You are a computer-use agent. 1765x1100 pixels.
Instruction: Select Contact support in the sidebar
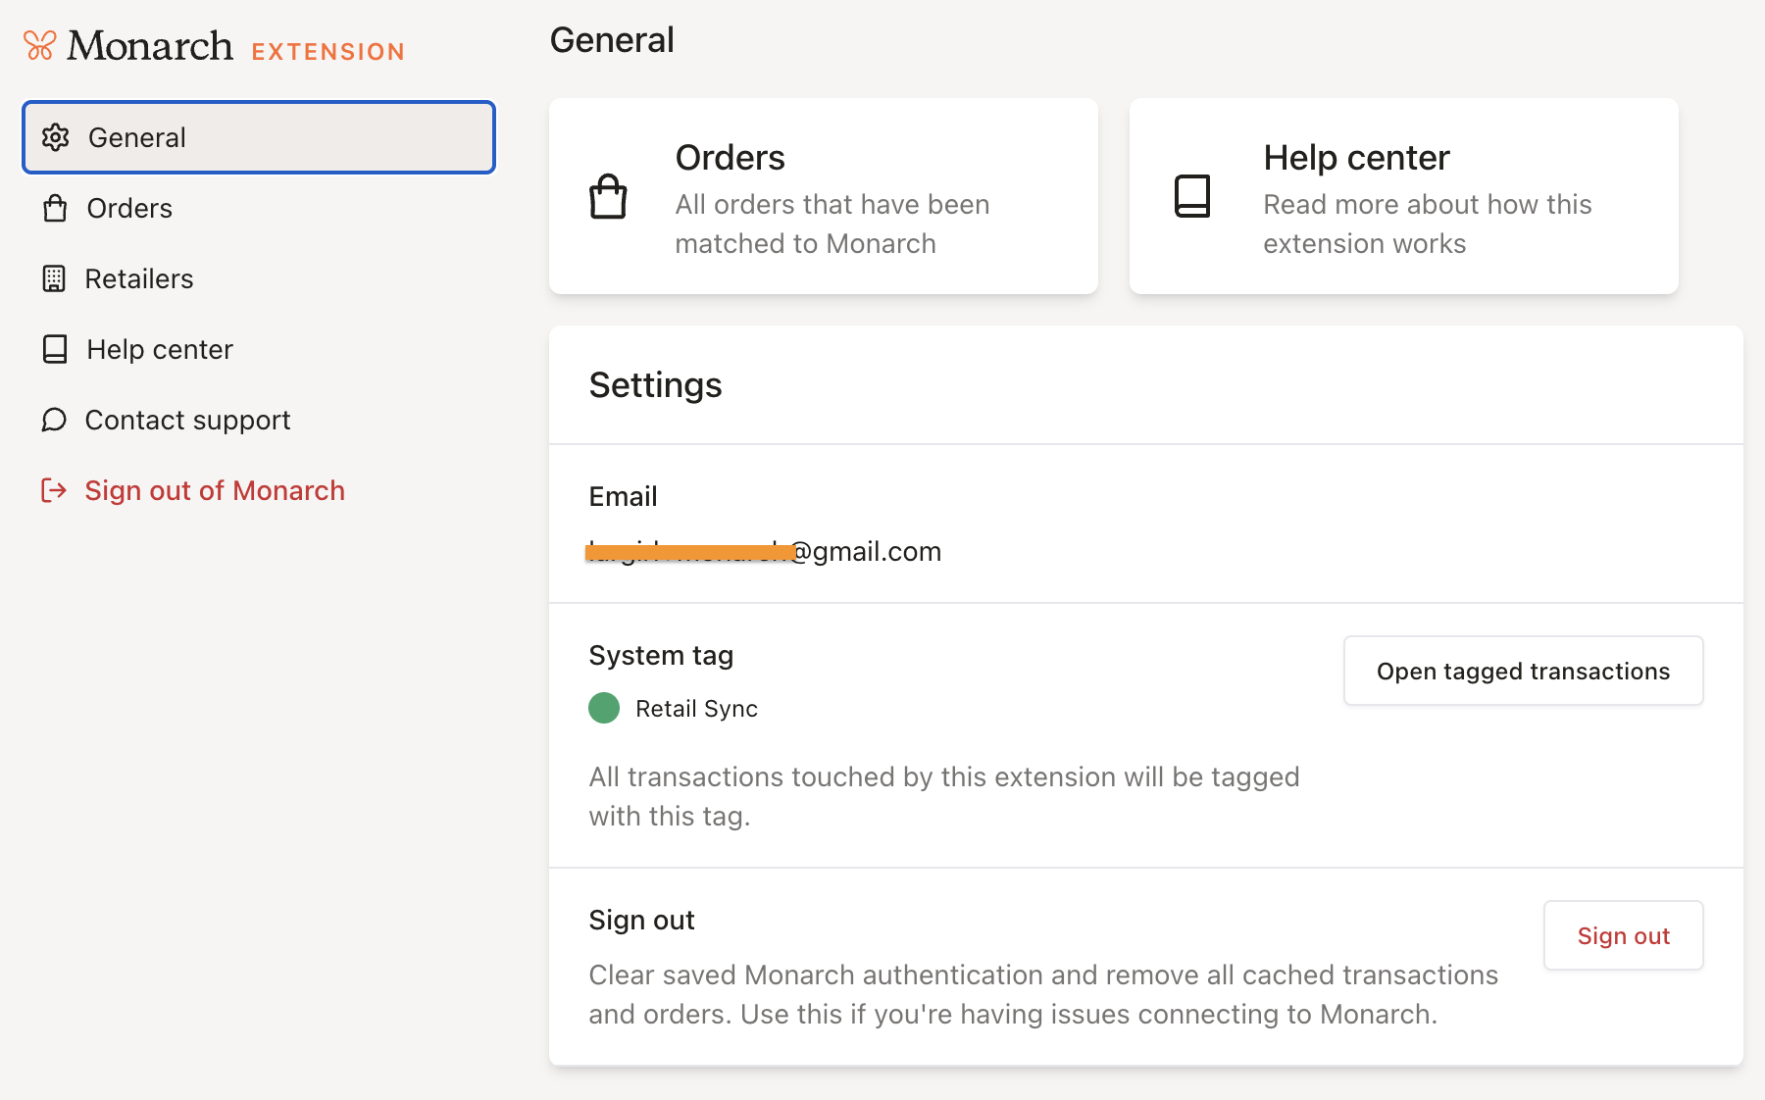pos(187,420)
